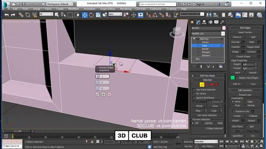The image size is (266, 149).
Task: Select the None constraint radio button
Action: pyautogui.click(x=233, y=101)
